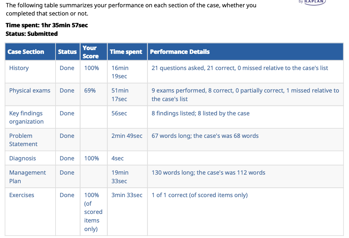The width and height of the screenshot is (349, 238).
Task: Click the History performance details text
Action: (x=240, y=68)
